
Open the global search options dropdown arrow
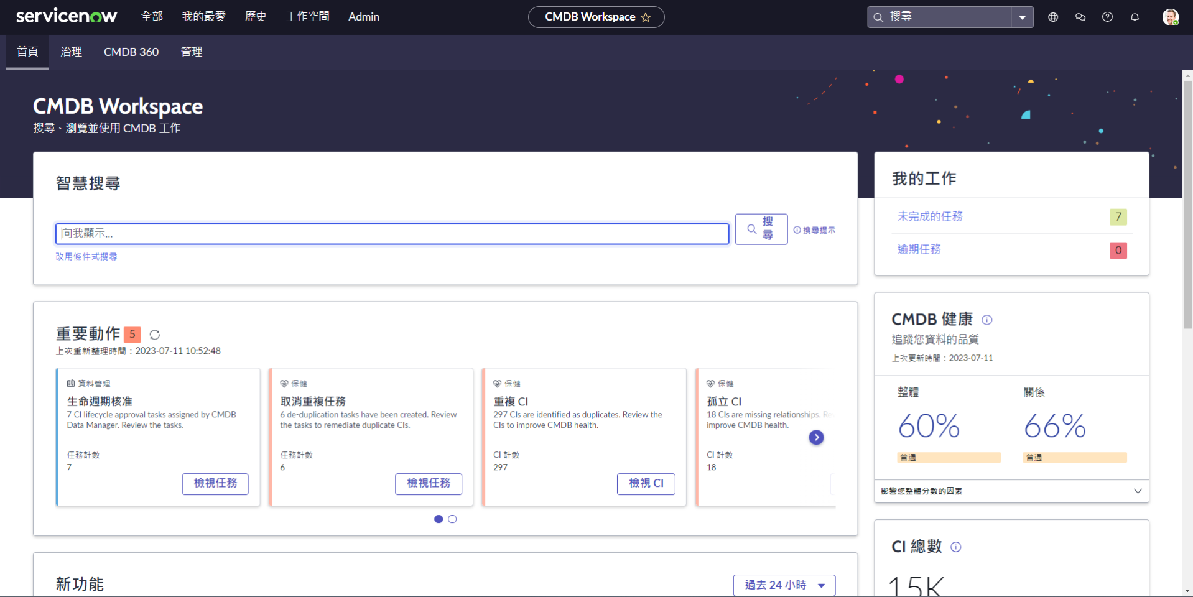[1022, 17]
